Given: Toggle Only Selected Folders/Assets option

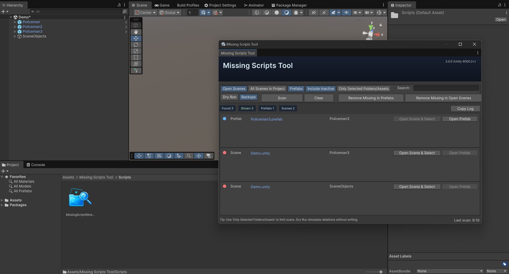Looking at the screenshot, I should coord(364,89).
